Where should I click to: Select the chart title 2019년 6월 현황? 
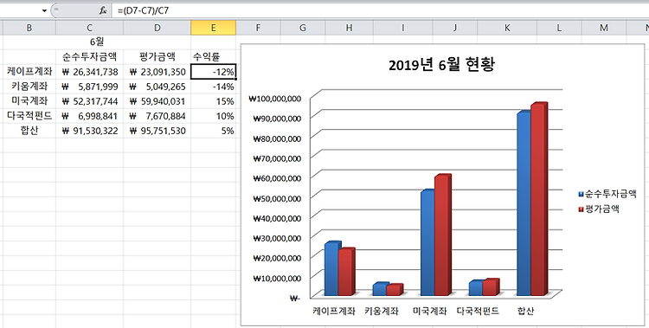[x=441, y=65]
